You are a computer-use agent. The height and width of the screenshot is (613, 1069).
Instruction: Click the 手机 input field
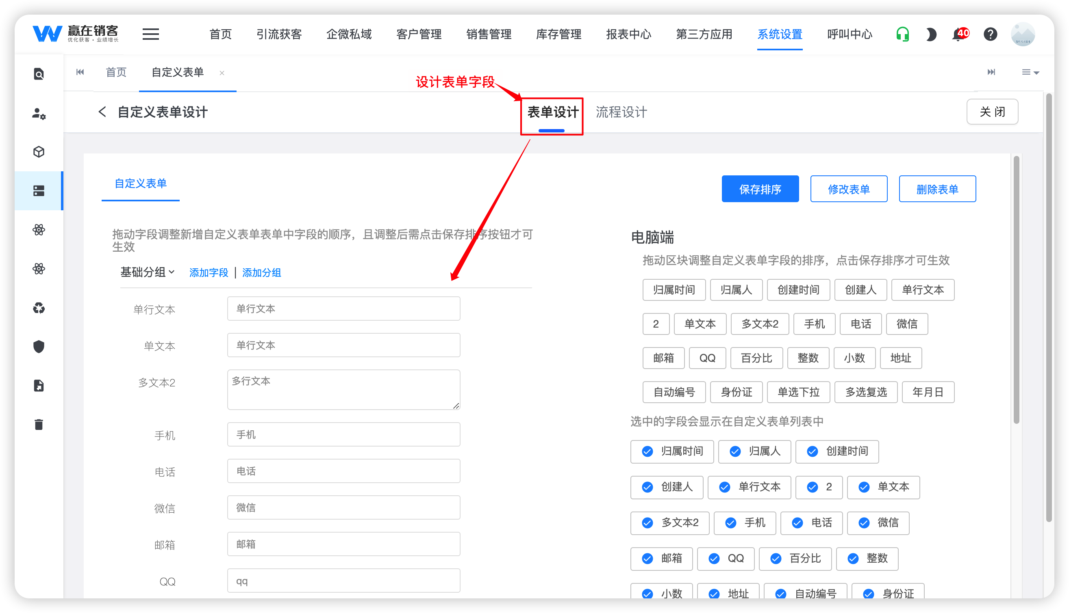[343, 434]
